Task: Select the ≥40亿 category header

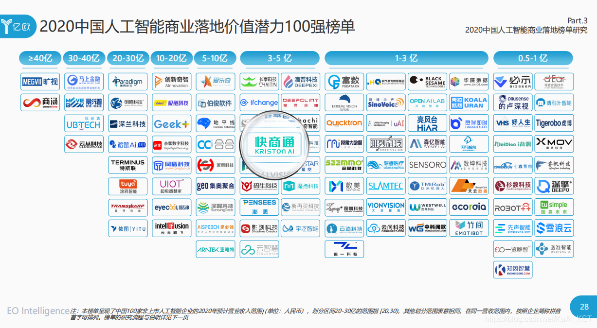Action: 39,58
